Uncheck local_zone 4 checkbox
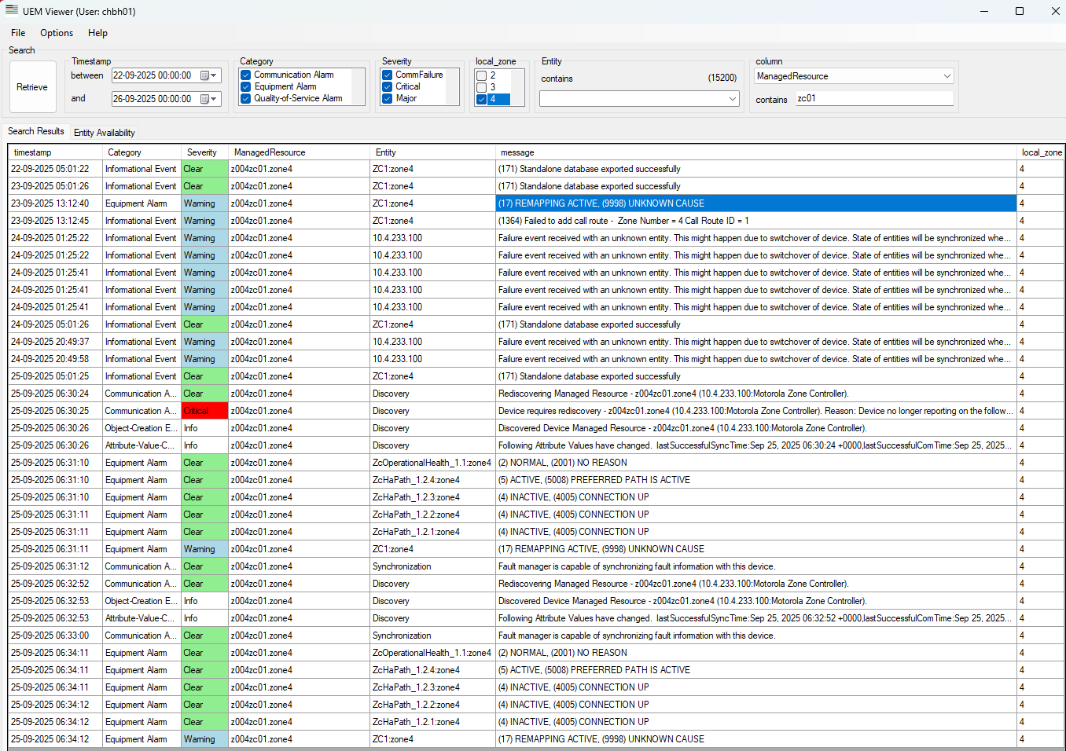This screenshot has width=1066, height=751. point(482,99)
